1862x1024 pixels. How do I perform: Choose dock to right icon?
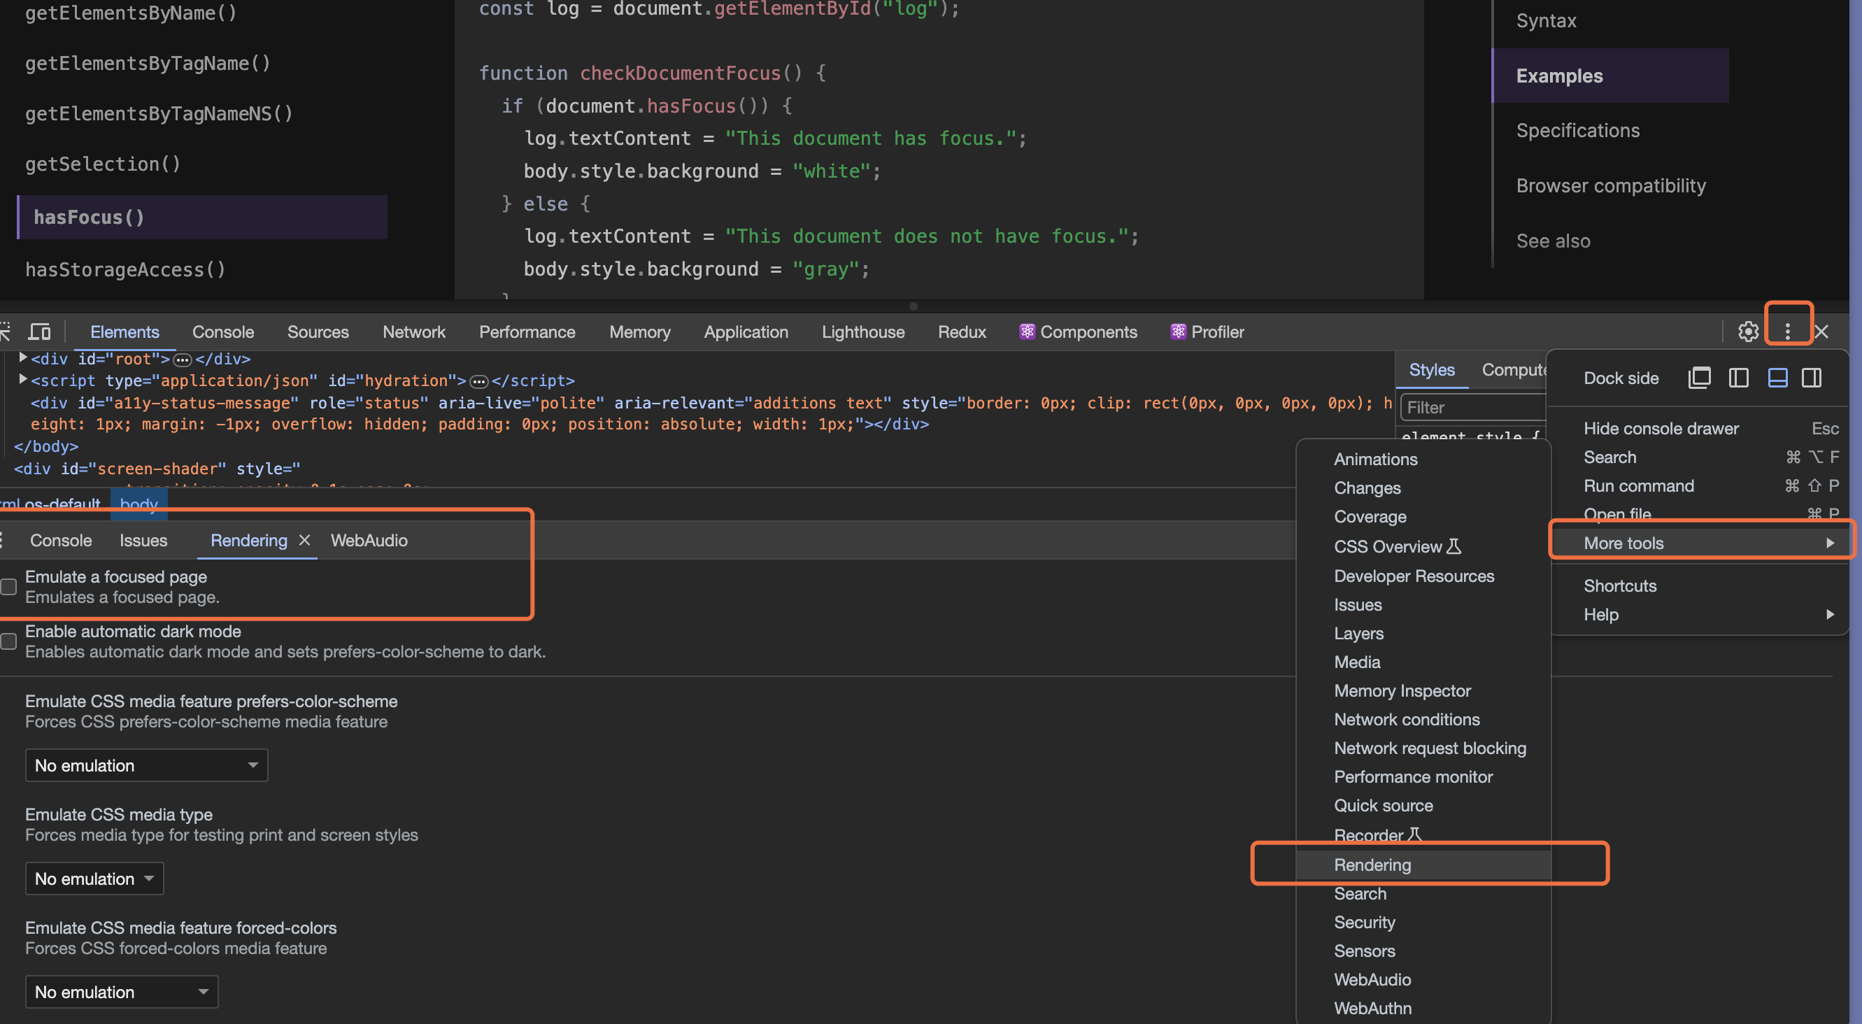point(1812,378)
